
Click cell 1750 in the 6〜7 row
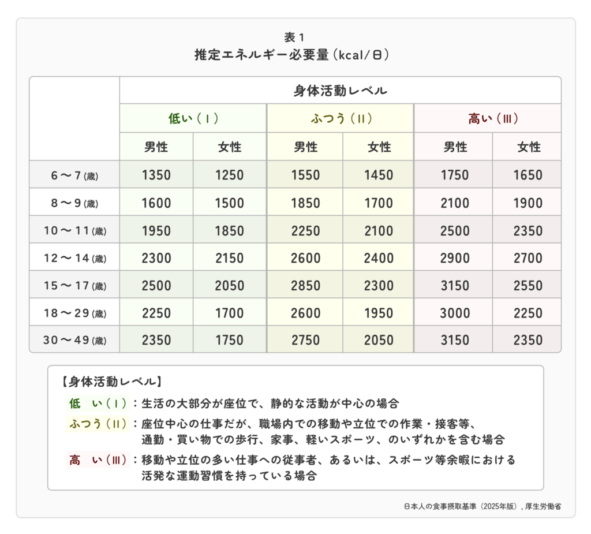[455, 175]
